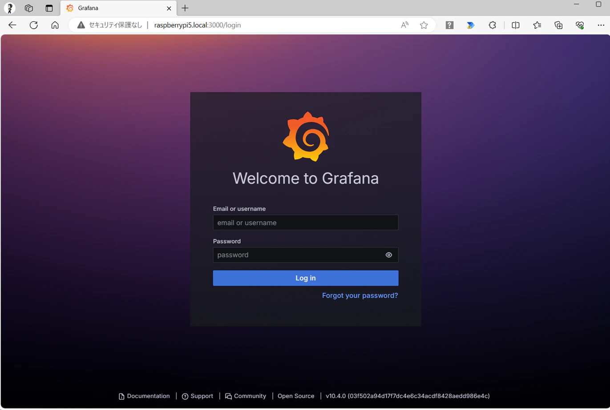Click the v10.4.0 version text in footer
The image size is (610, 410).
(x=408, y=396)
